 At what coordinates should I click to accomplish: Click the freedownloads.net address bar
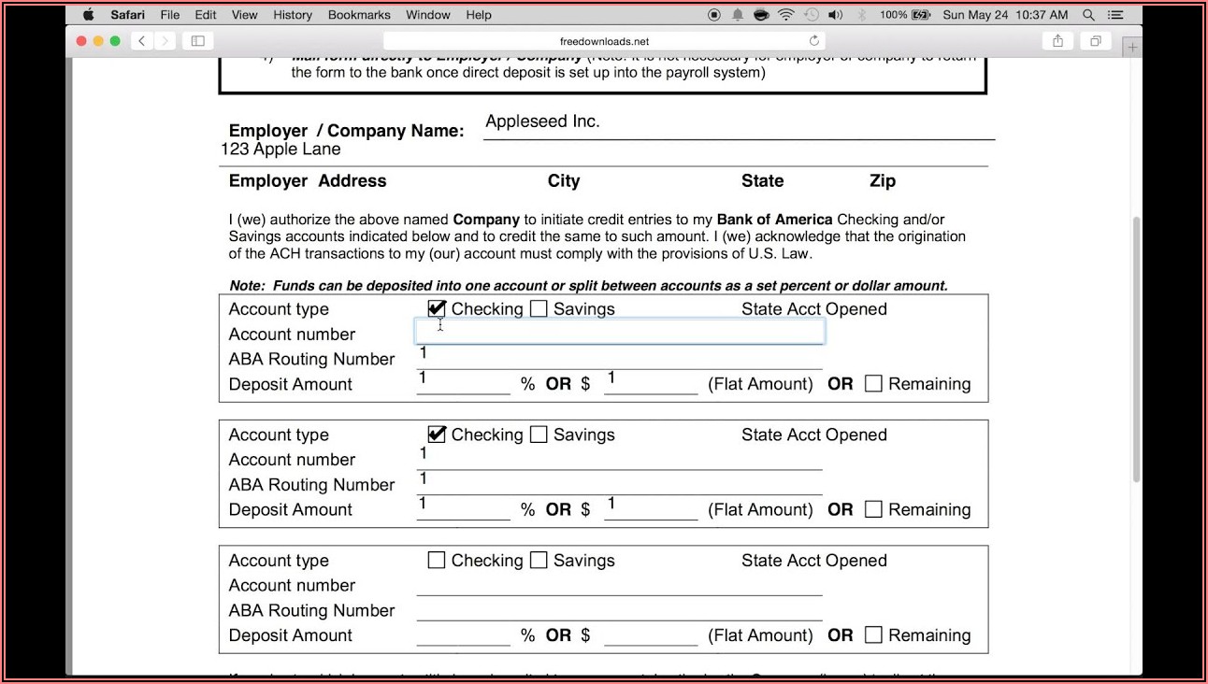(603, 41)
